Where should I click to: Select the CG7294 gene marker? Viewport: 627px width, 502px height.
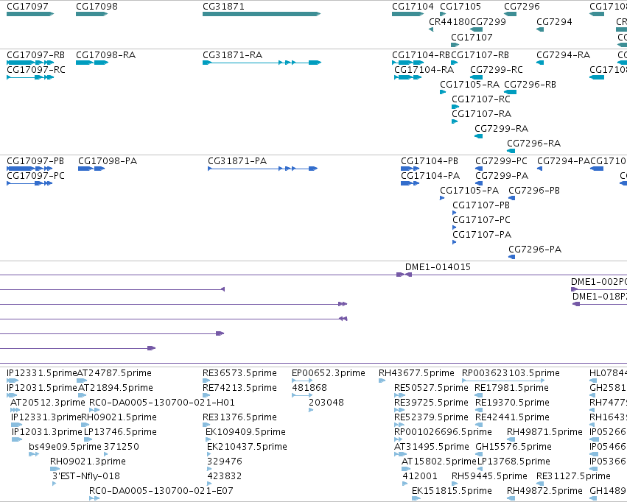click(540, 29)
